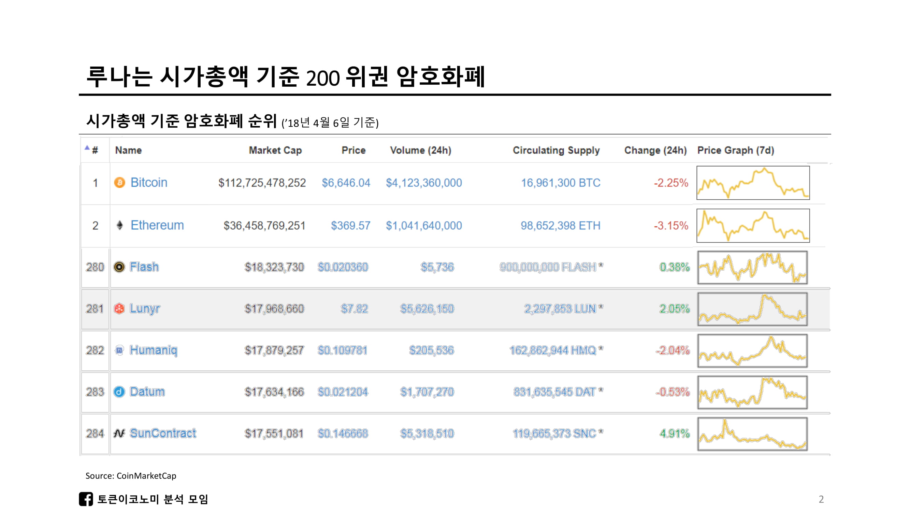Click Humaniq volume $205,536
The height and width of the screenshot is (512, 910).
(431, 351)
